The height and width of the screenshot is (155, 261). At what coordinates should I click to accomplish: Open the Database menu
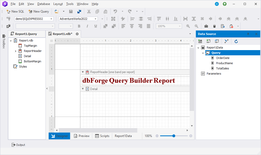point(44,4)
